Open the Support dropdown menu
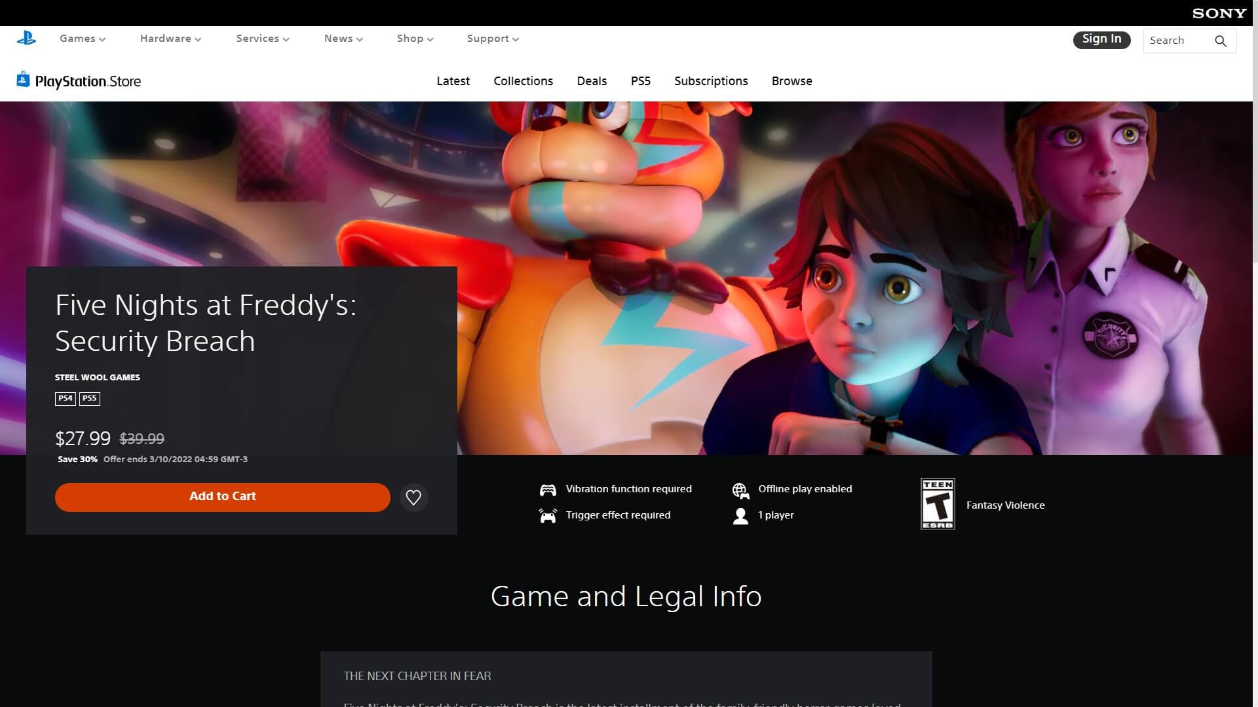 (493, 39)
